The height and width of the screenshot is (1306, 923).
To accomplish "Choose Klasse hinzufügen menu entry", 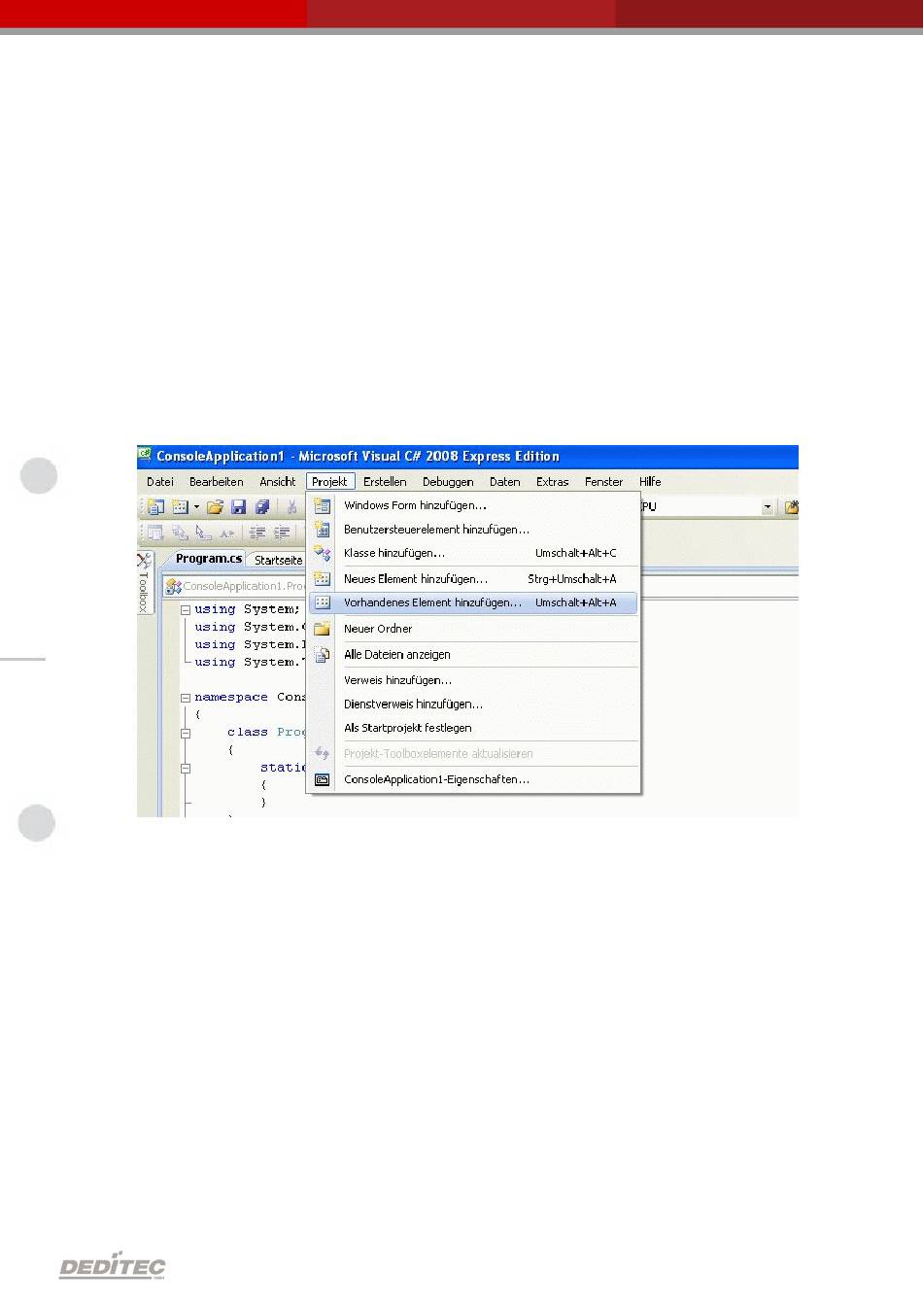I will [x=473, y=553].
